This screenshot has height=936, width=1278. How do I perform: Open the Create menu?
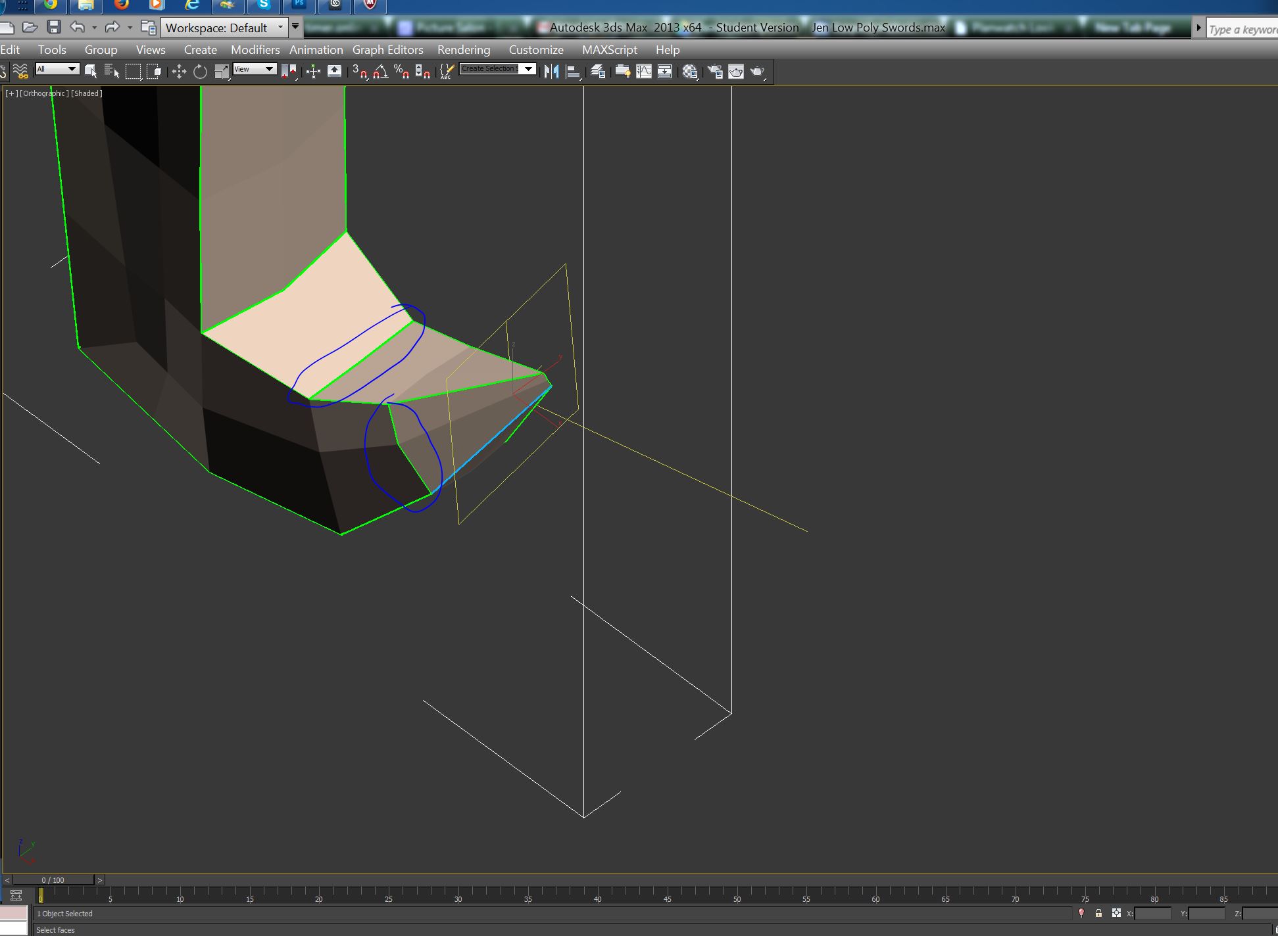click(201, 50)
